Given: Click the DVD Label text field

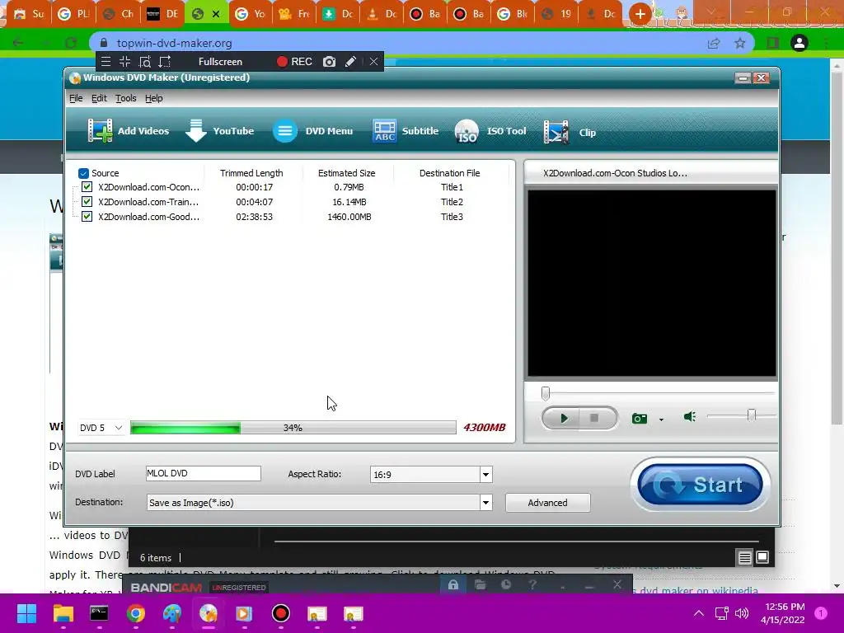Looking at the screenshot, I should (x=204, y=473).
